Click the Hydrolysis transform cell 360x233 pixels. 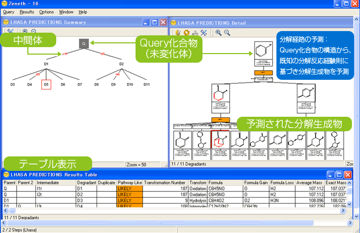tap(198, 200)
